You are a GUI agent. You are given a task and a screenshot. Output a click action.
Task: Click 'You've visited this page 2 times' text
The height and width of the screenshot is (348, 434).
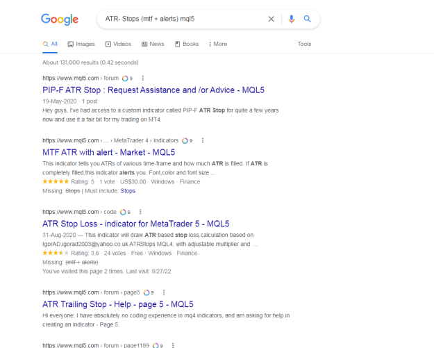coord(106,272)
